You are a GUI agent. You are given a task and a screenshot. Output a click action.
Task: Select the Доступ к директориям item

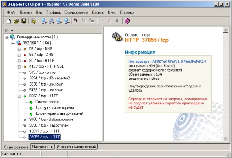pos(55,108)
